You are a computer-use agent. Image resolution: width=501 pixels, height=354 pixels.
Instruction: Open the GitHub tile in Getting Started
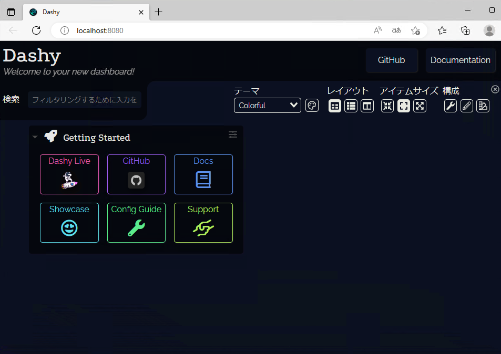coord(137,174)
